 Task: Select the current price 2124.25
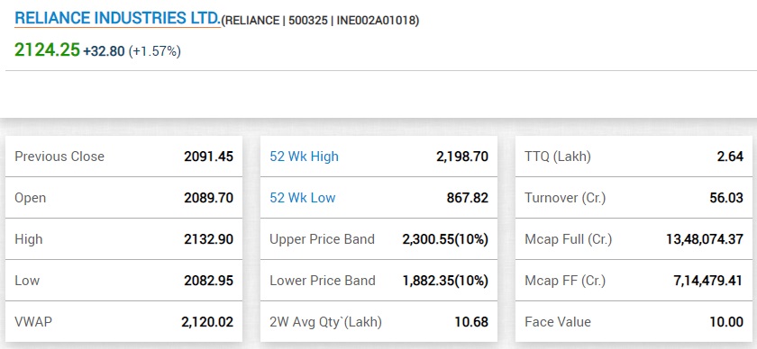47,49
